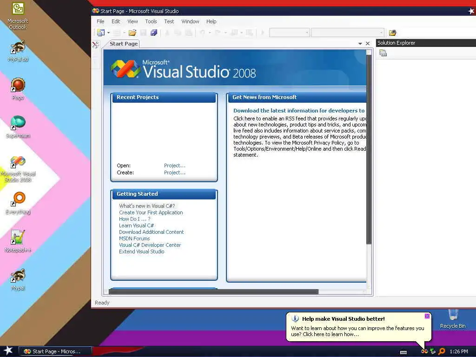Click the Get News from Microsoft header
476x357 pixels.
click(297, 98)
